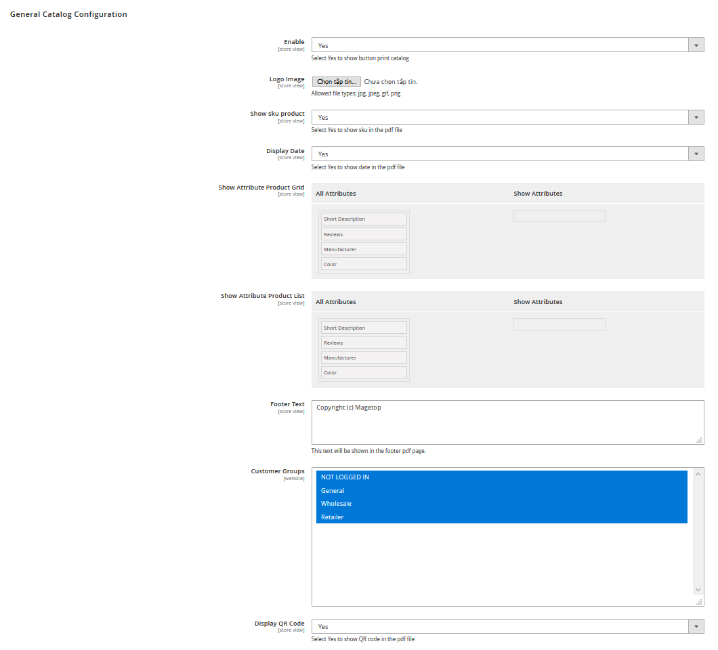Click Color attribute in Product Grid section
Image resolution: width=718 pixels, height=650 pixels.
[364, 264]
